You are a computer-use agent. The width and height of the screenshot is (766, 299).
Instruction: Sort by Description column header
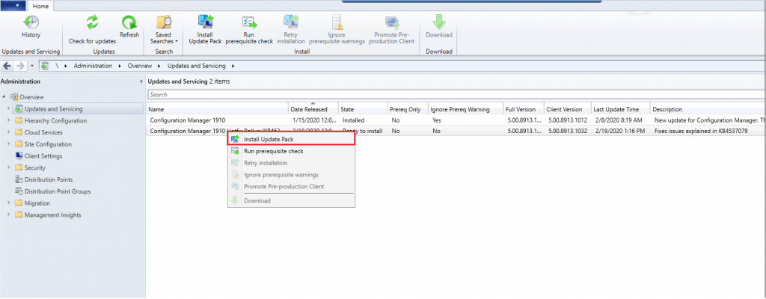[x=708, y=109]
